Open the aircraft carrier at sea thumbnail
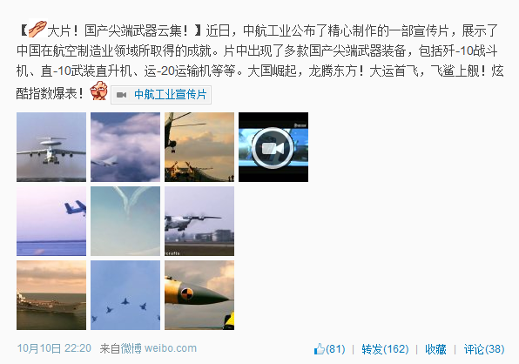This screenshot has height=364, width=519. click(x=51, y=295)
